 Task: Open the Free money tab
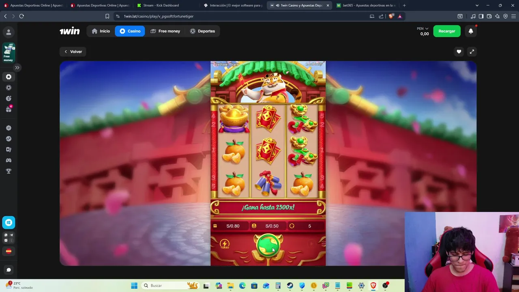pyautogui.click(x=165, y=31)
